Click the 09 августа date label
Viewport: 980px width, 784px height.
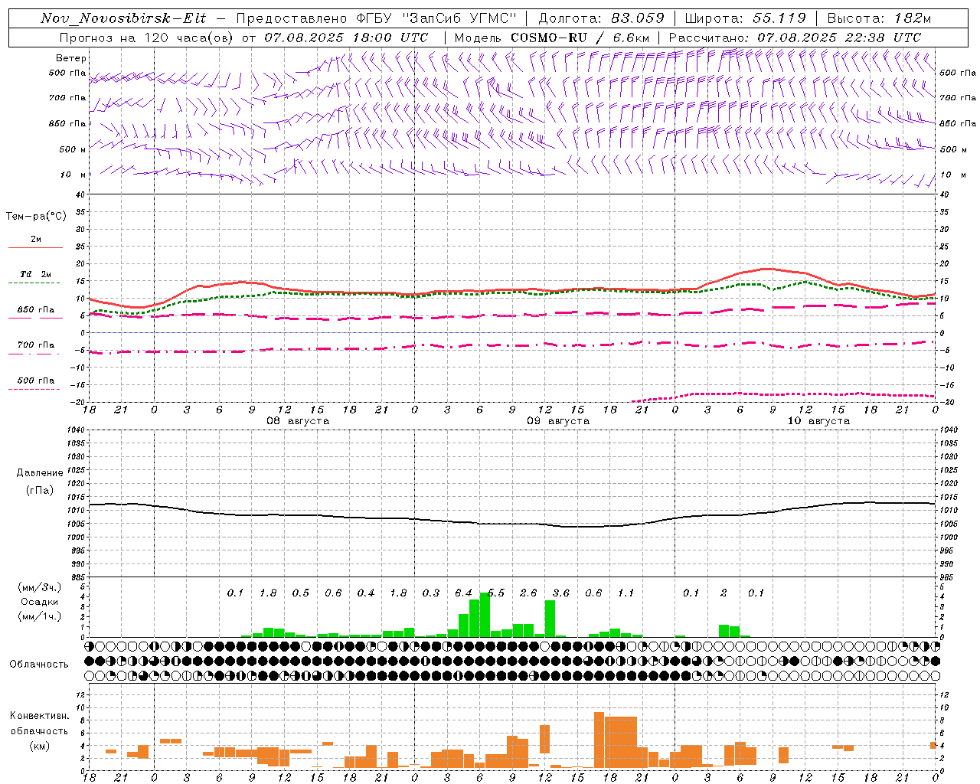pos(558,421)
